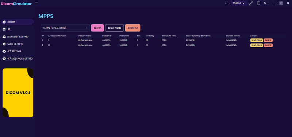Screen dimensions: 292x137
Task: Toggle fullscreen mode
Action: (x=281, y=3)
